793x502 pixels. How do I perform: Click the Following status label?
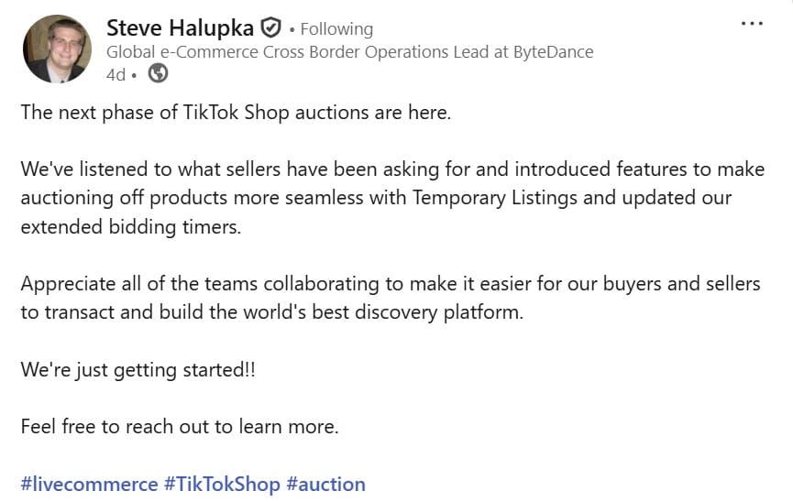(336, 29)
